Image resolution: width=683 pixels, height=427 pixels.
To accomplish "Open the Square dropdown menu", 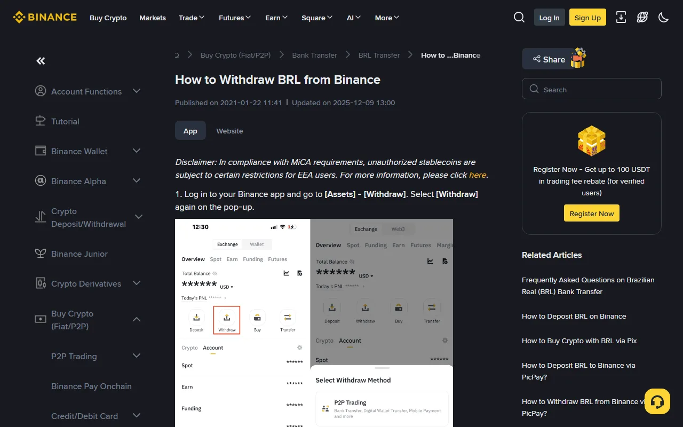I will coord(317,18).
